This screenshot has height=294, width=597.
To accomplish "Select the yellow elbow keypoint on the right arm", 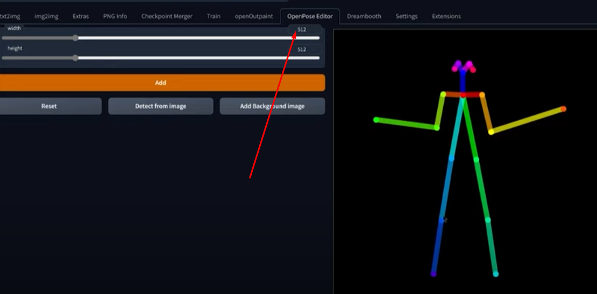I will point(491,132).
